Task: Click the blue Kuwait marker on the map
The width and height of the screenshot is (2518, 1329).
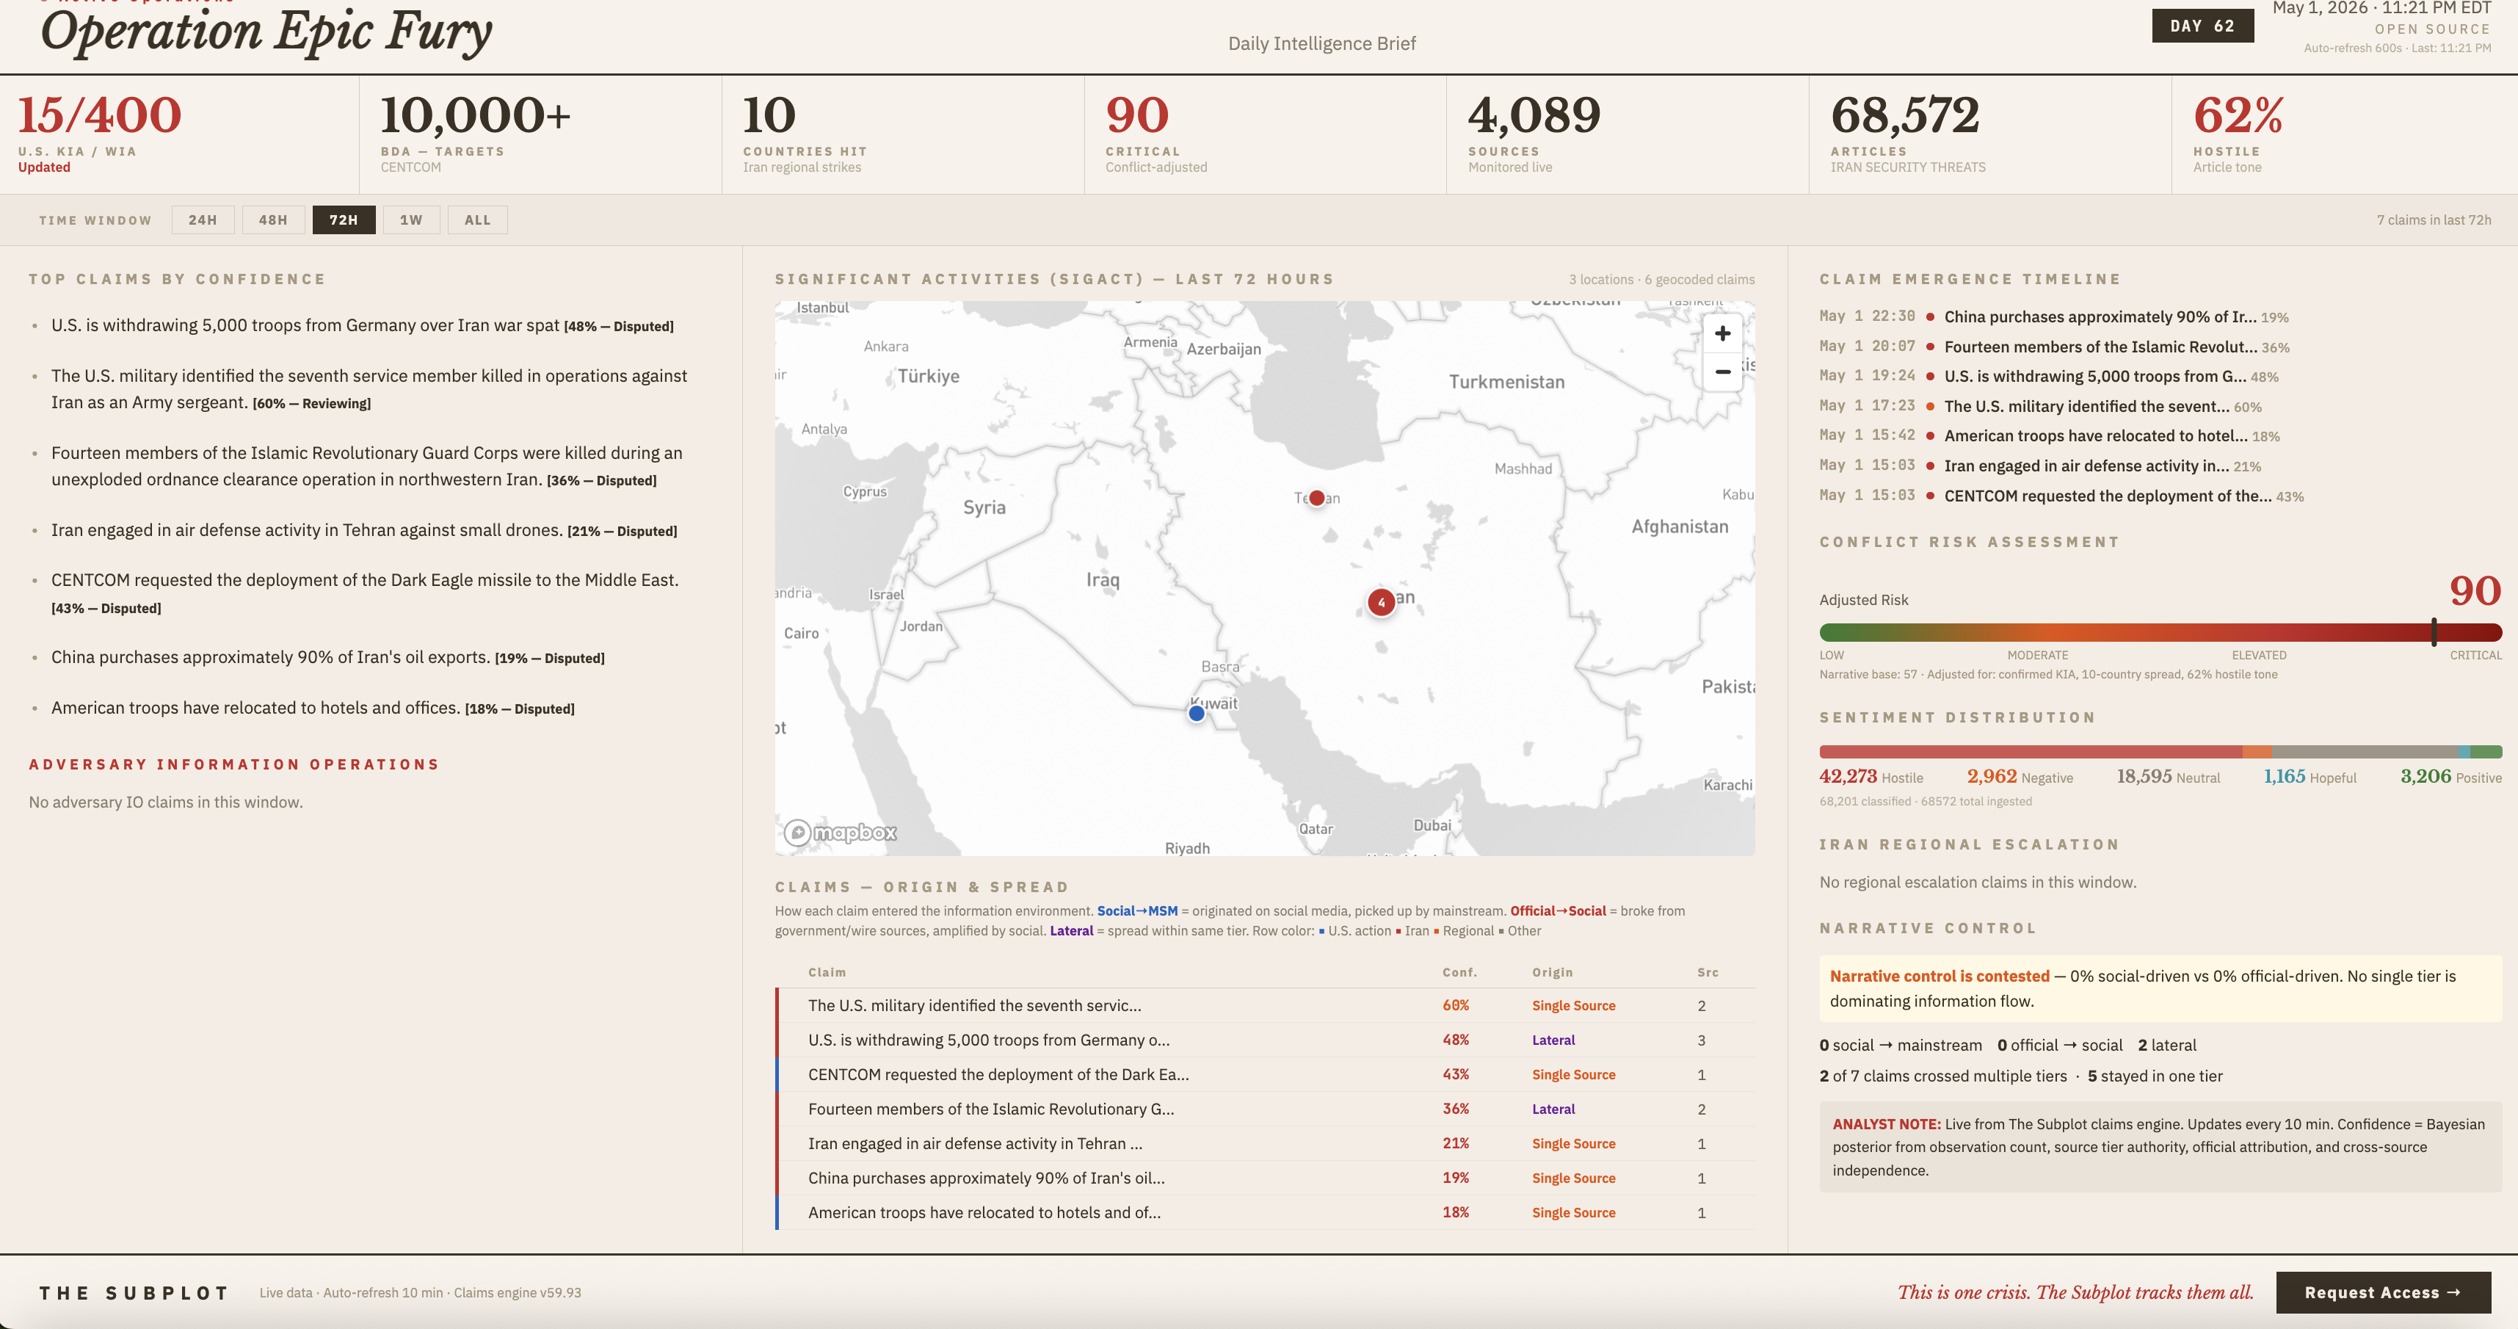Action: [x=1197, y=714]
